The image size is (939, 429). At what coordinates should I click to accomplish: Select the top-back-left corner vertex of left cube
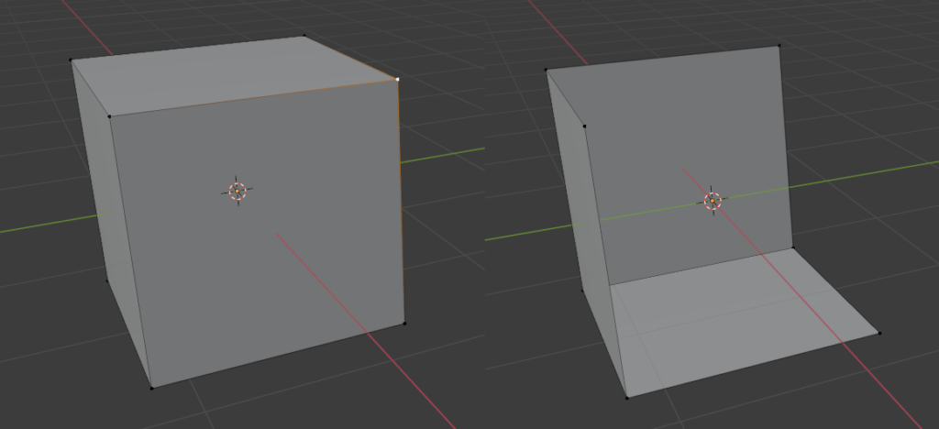tap(72, 60)
